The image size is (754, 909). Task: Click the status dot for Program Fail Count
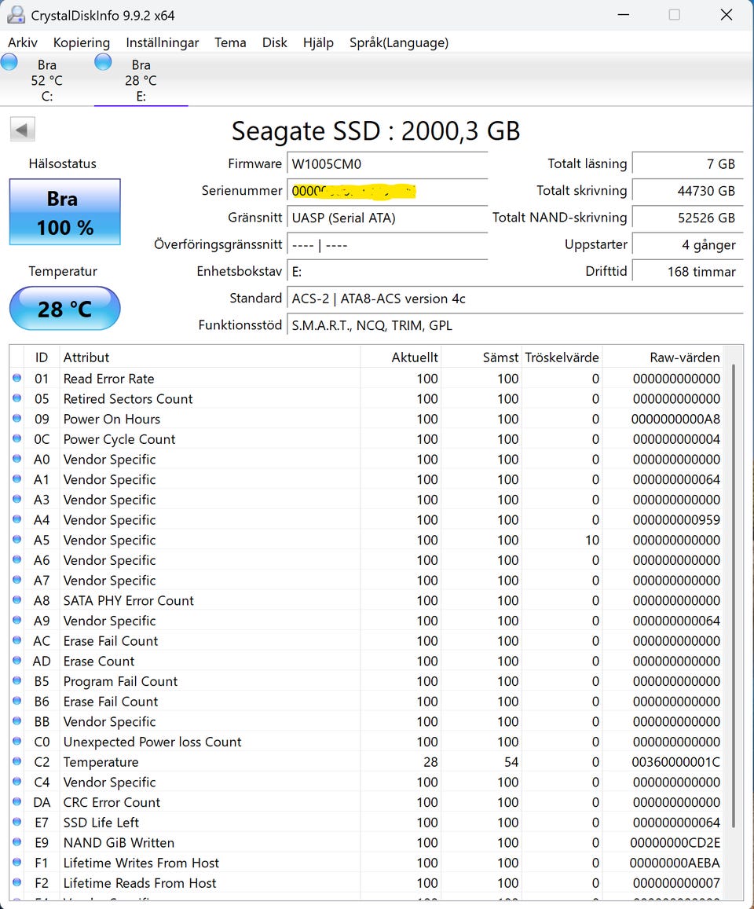(16, 680)
